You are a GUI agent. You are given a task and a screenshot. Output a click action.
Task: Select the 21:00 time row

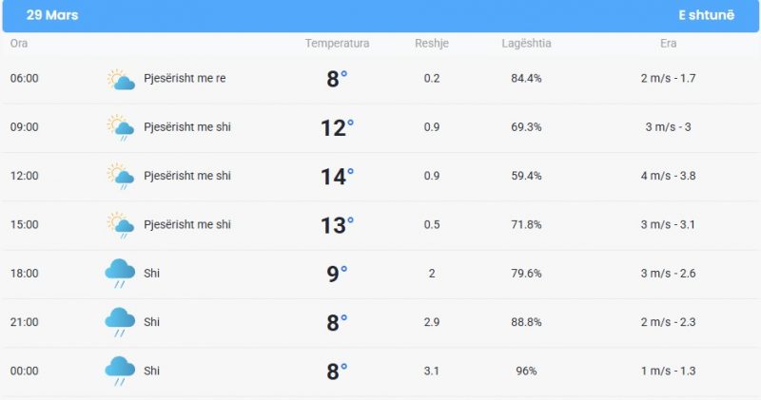380,322
